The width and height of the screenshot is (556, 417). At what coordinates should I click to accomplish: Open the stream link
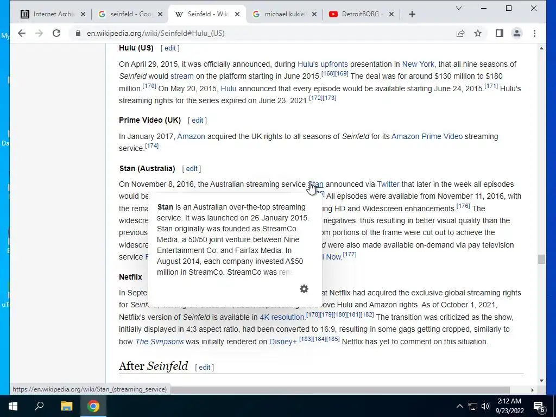(x=182, y=76)
